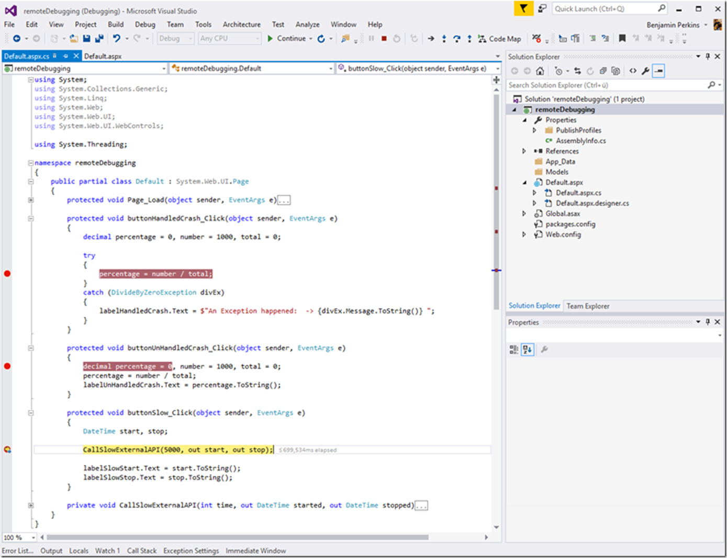Collapse the Default.aspx node
This screenshot has height=558, width=727.
tap(524, 183)
